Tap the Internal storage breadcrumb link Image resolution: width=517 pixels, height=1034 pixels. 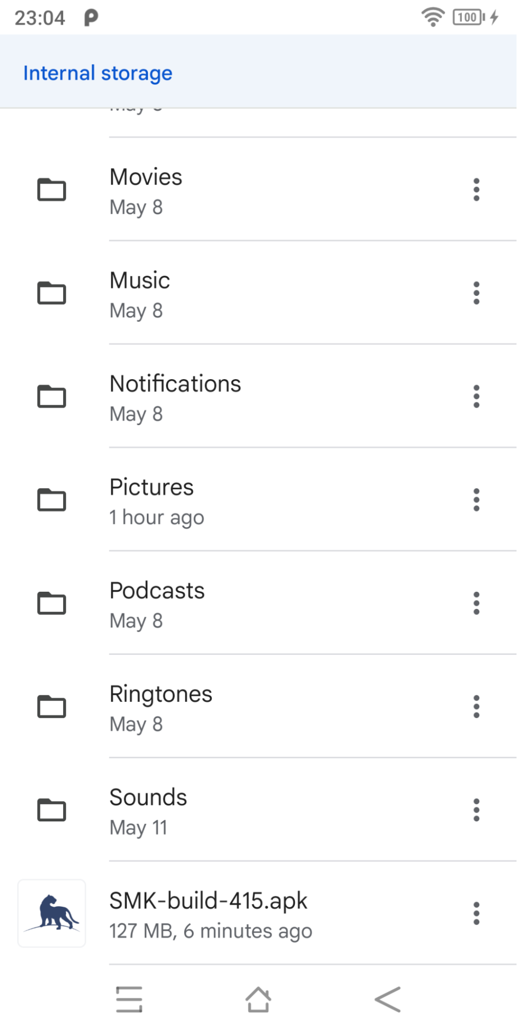click(x=98, y=73)
